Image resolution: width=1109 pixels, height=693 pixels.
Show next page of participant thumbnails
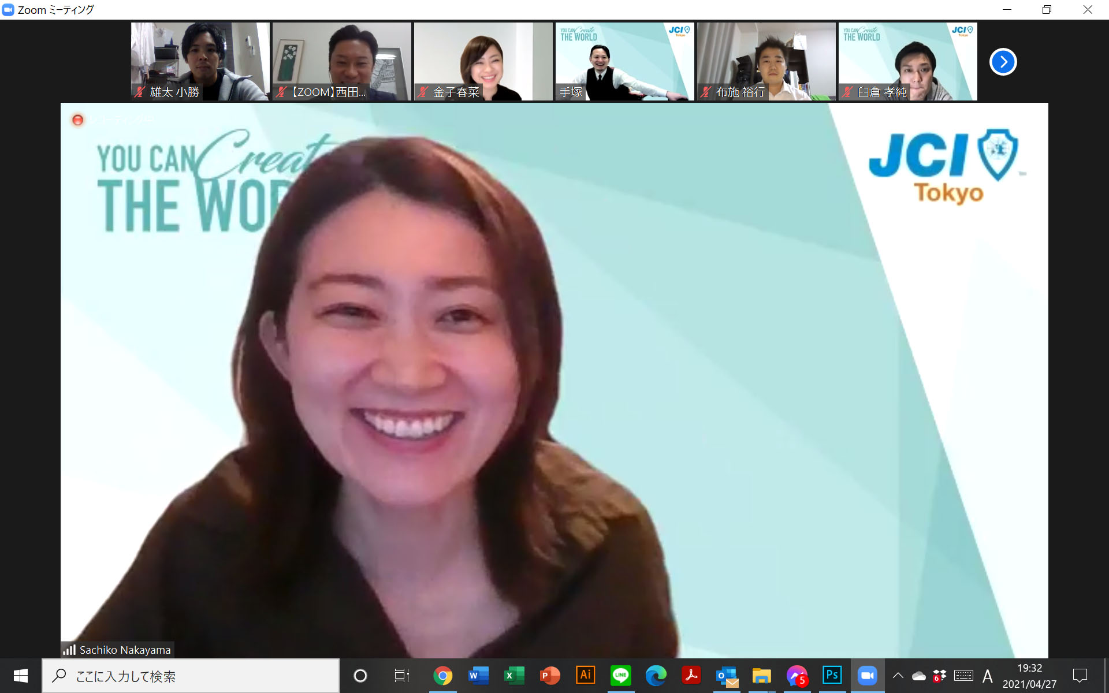pyautogui.click(x=1003, y=62)
